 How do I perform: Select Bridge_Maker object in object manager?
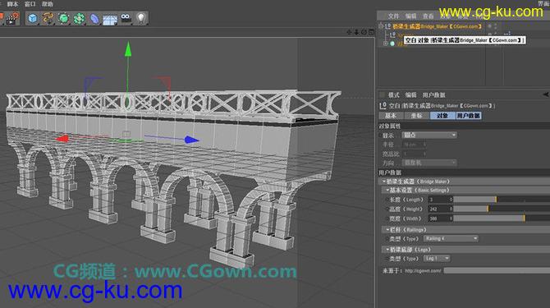tap(437, 26)
